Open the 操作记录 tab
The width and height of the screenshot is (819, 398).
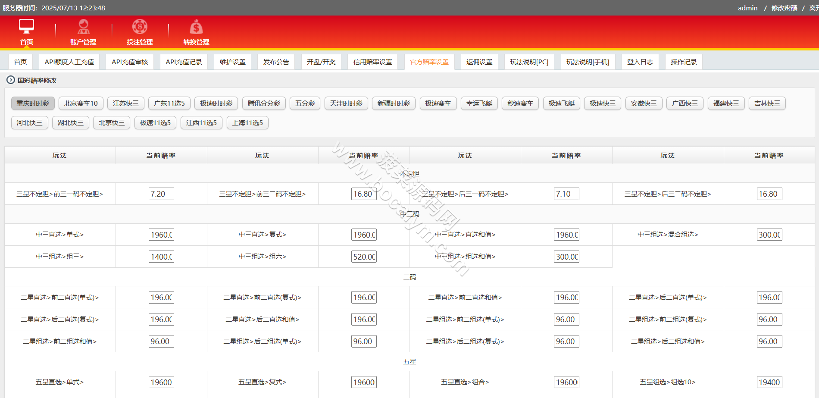[x=684, y=62]
